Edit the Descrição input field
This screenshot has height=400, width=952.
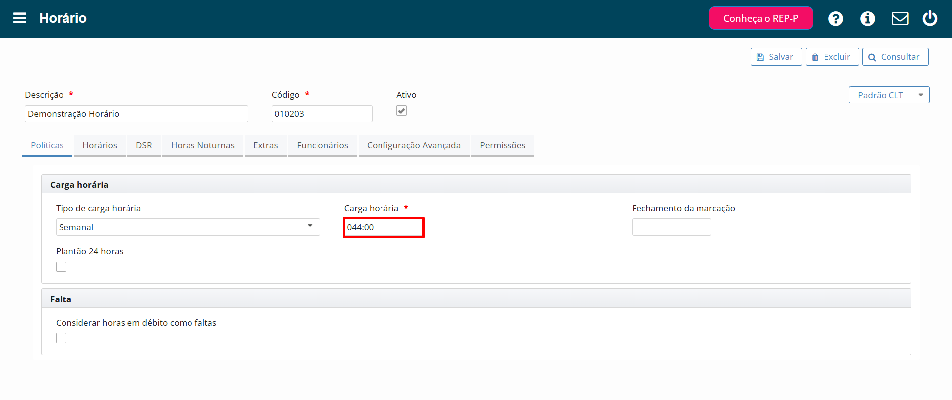136,114
